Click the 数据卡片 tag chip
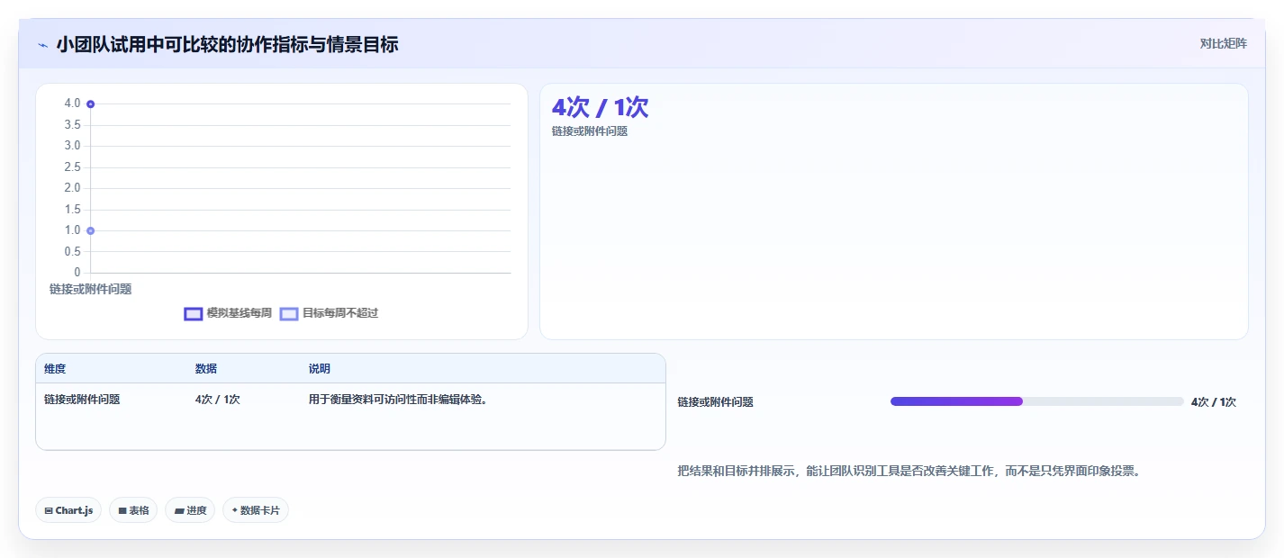This screenshot has width=1284, height=558. [x=256, y=510]
